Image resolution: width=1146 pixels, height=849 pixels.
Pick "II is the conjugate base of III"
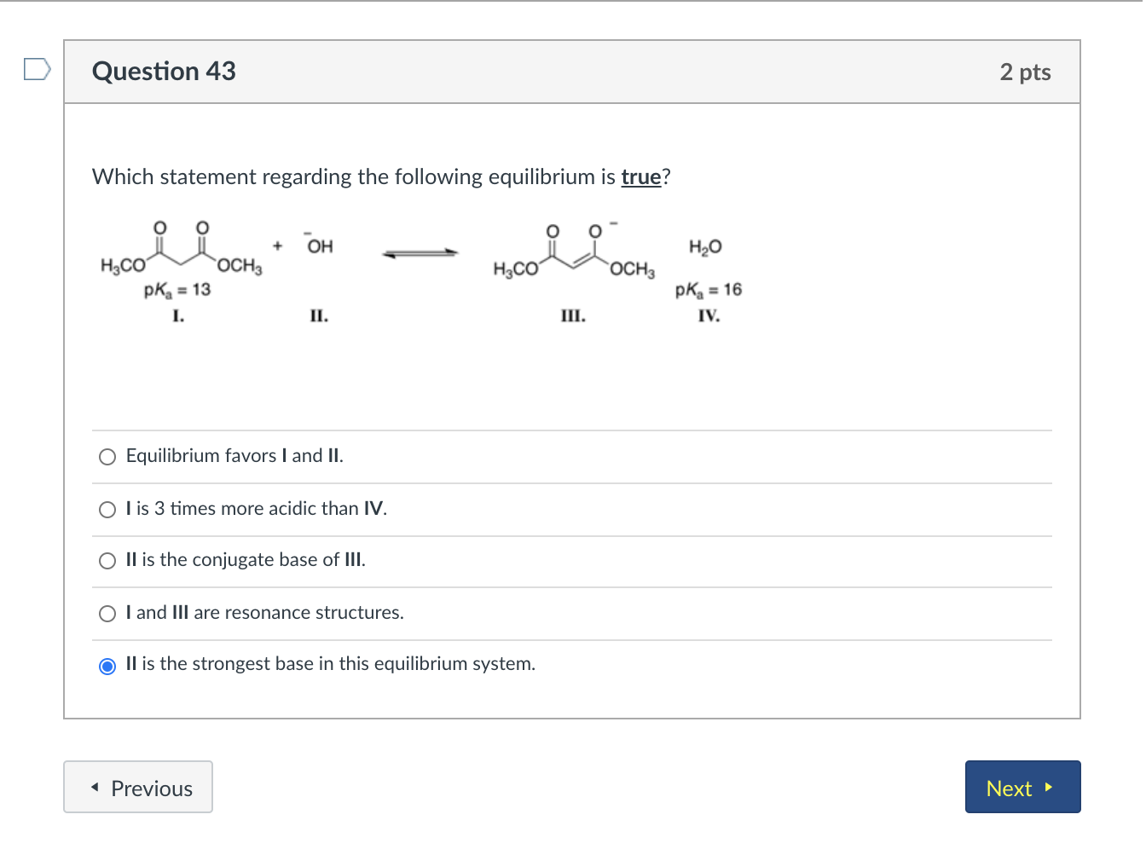click(107, 561)
